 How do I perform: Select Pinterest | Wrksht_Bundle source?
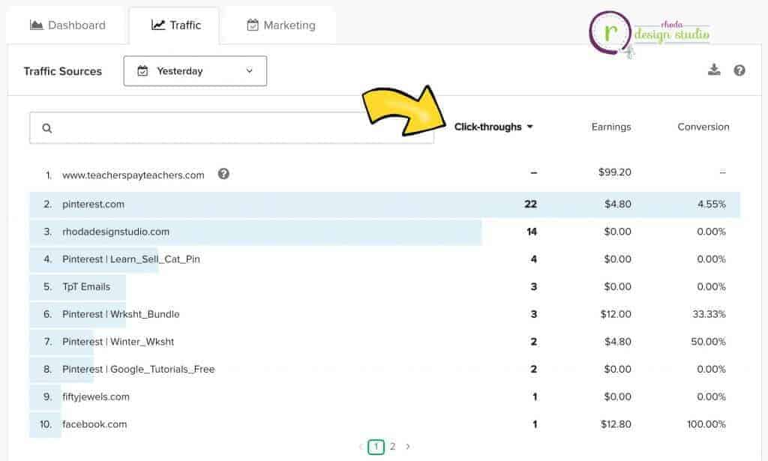pyautogui.click(x=121, y=314)
